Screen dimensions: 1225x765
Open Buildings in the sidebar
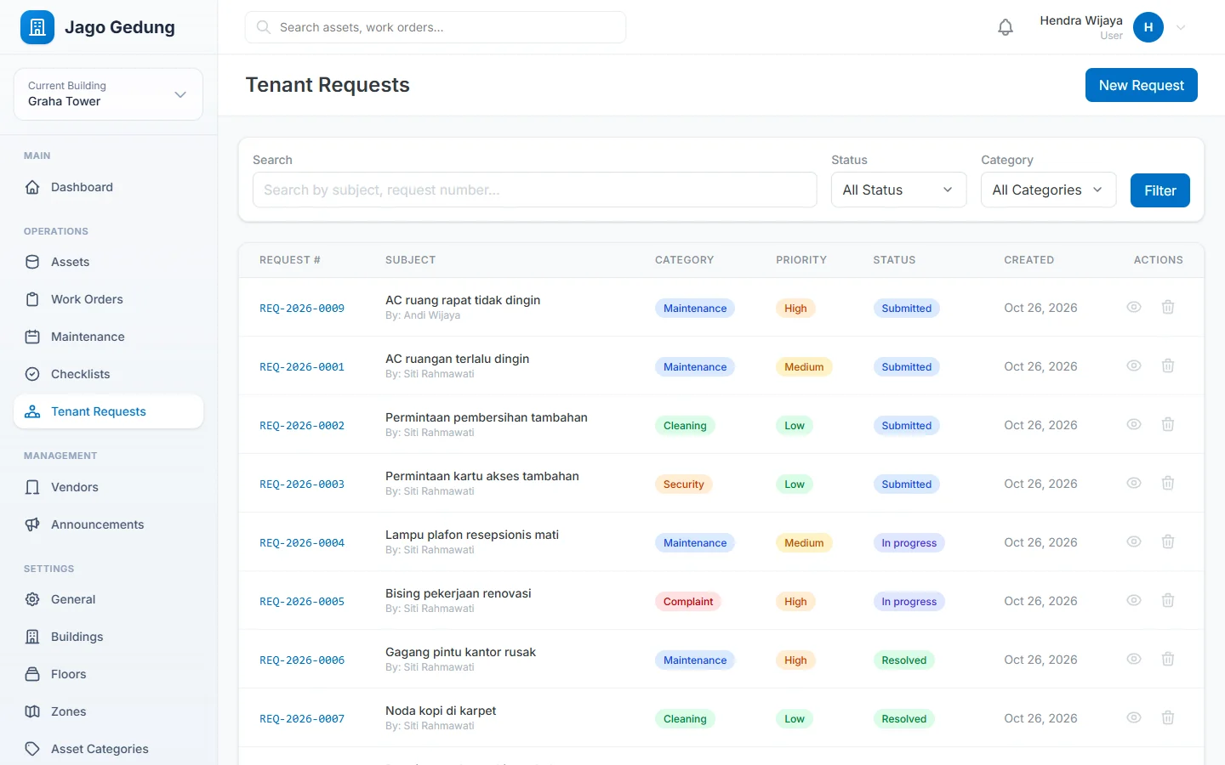coord(108,637)
